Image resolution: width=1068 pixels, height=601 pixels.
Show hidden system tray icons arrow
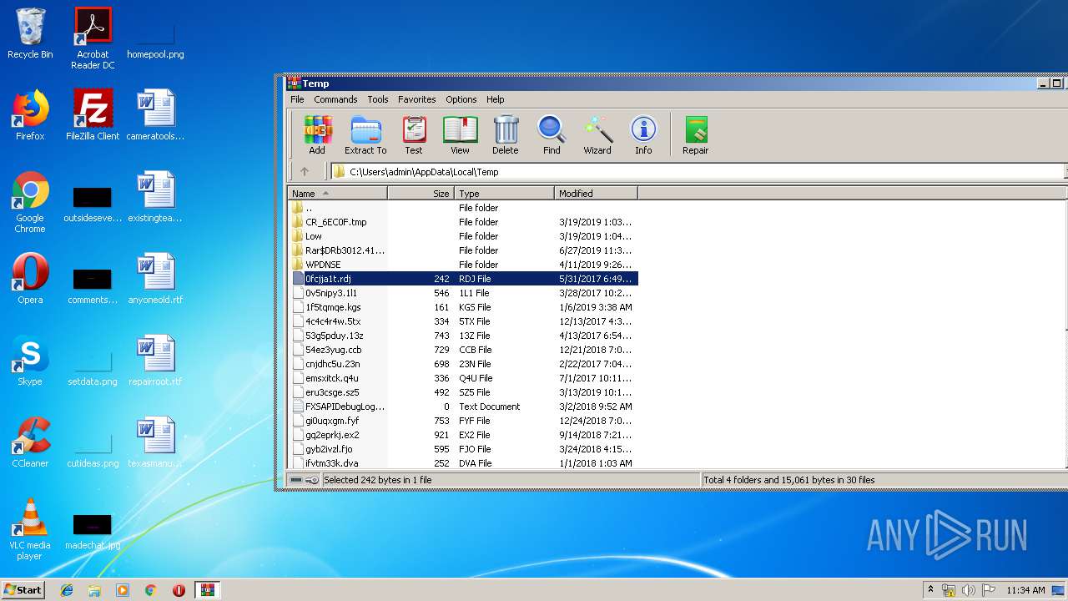point(931,589)
